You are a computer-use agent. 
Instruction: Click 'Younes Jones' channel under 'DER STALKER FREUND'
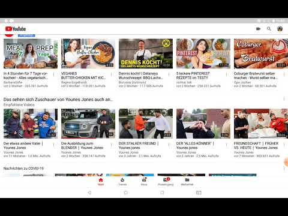coord(128,152)
